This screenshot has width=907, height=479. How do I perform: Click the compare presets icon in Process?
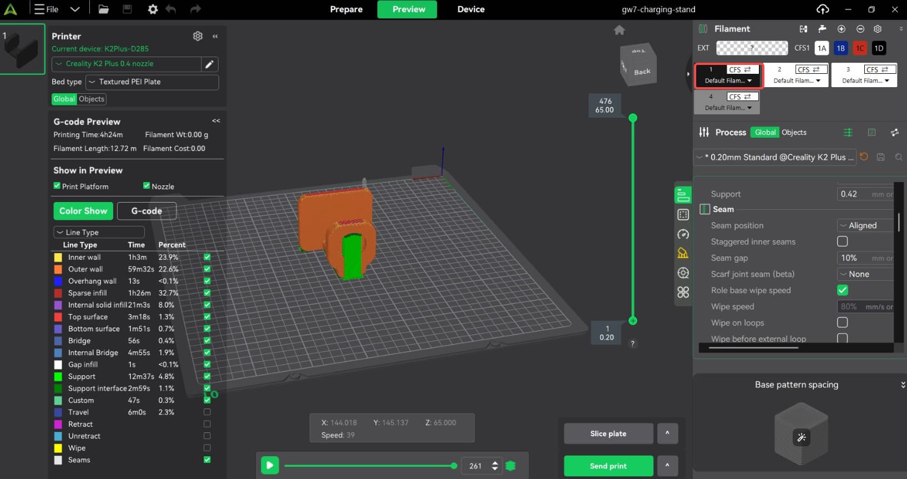tap(894, 132)
